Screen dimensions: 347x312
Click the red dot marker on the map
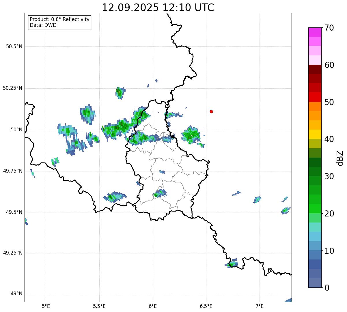211,112
